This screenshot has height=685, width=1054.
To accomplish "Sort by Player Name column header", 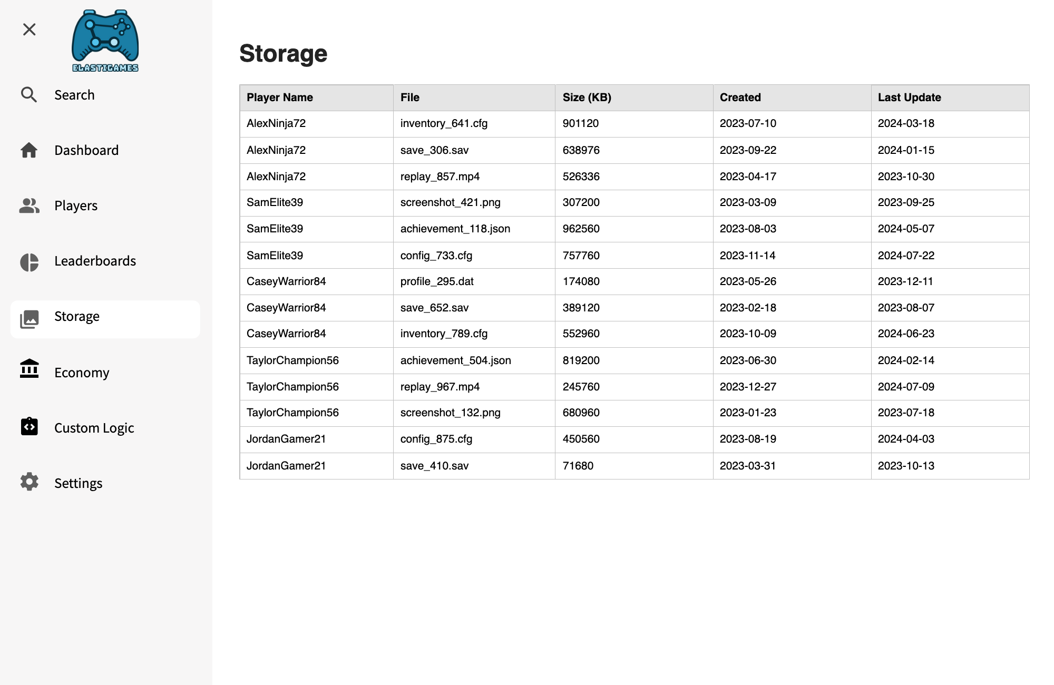I will [280, 97].
